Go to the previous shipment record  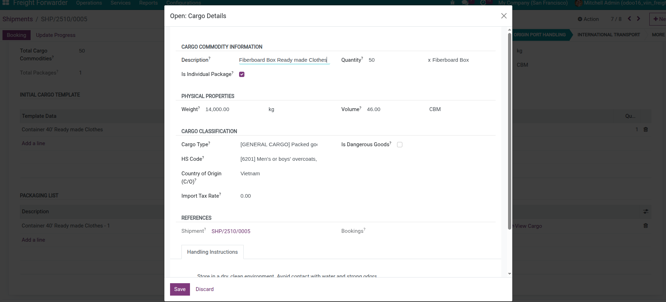pyautogui.click(x=629, y=19)
